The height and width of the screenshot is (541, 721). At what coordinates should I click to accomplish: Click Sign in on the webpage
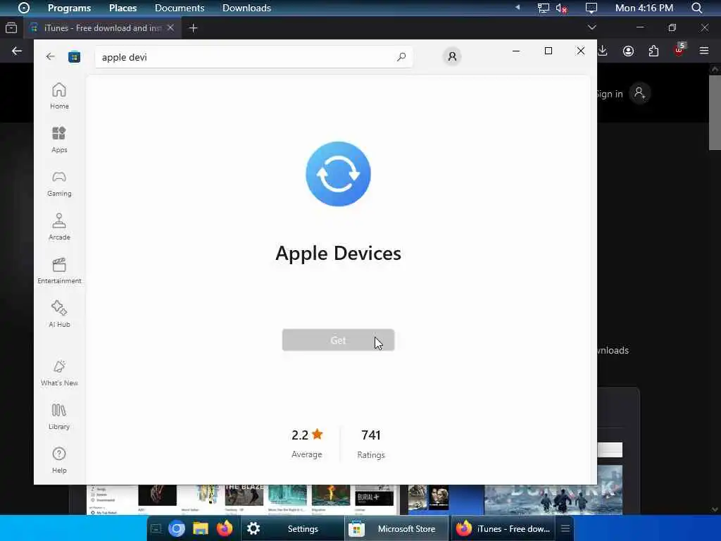click(x=610, y=94)
